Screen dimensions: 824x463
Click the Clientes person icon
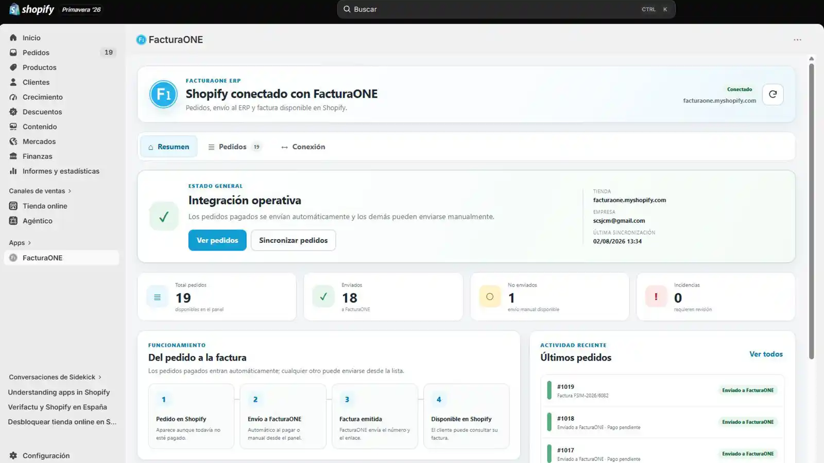[13, 82]
